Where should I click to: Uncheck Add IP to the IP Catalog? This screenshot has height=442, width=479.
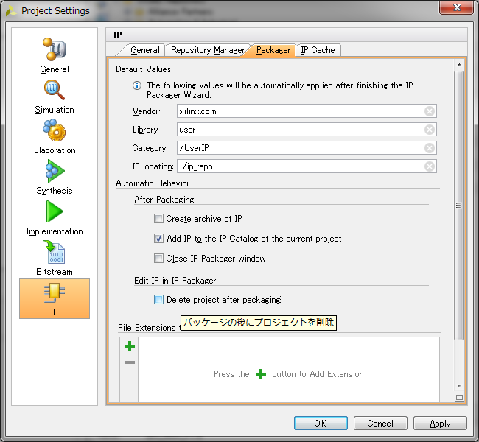[x=158, y=239]
